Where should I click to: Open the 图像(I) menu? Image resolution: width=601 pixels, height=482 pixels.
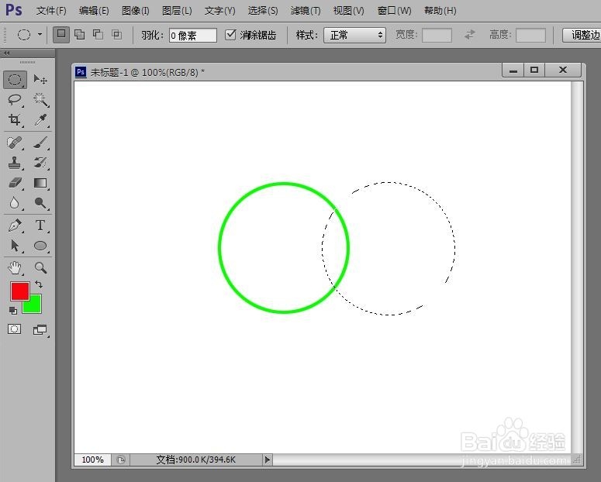click(x=135, y=11)
